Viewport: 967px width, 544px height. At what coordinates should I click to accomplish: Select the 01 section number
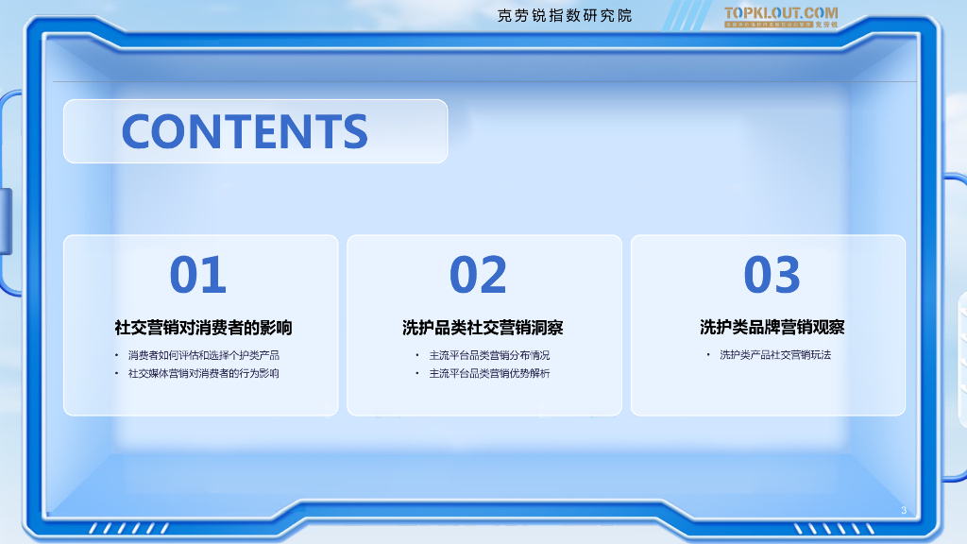coord(198,275)
